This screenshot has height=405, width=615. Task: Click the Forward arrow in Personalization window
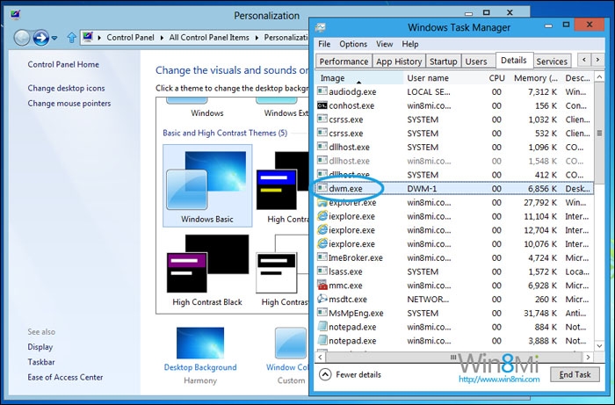(x=40, y=38)
